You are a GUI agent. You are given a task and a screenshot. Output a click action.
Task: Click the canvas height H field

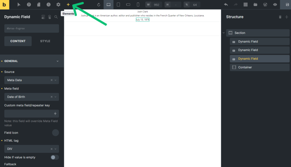(176, 5)
